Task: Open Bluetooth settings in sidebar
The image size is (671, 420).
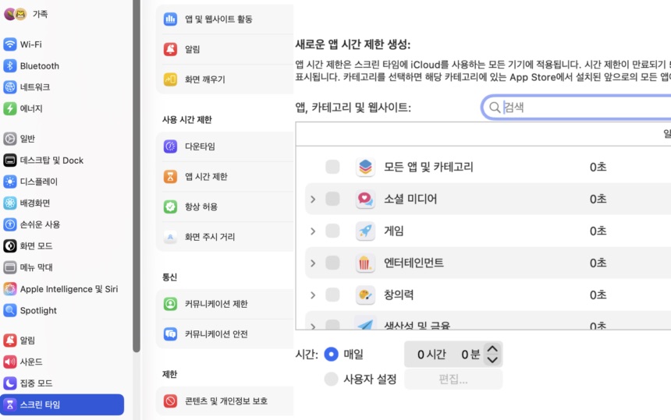Action: (x=31, y=65)
